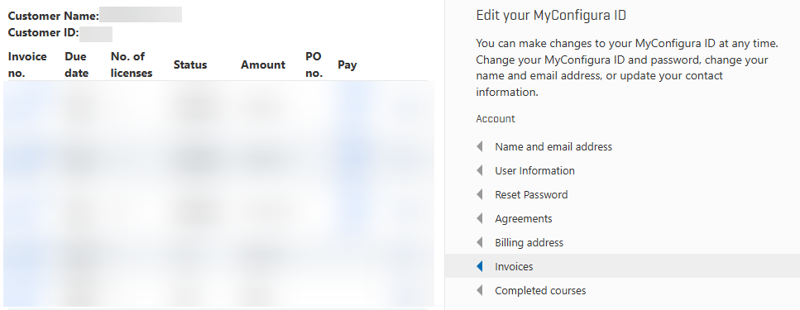Click the Amount column header
This screenshot has height=310, width=800.
[263, 64]
